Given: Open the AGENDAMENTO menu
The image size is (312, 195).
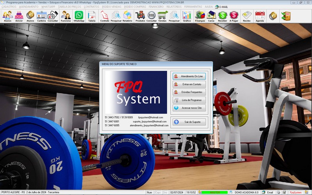Looking at the screenshot, I should pos(28,7).
